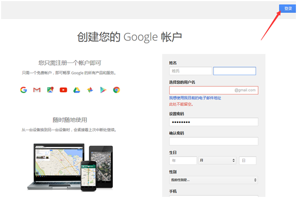Click the 此处不能留空 error message
The width and height of the screenshot is (297, 198).
pos(181,104)
